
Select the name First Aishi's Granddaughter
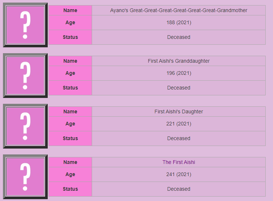point(179,61)
